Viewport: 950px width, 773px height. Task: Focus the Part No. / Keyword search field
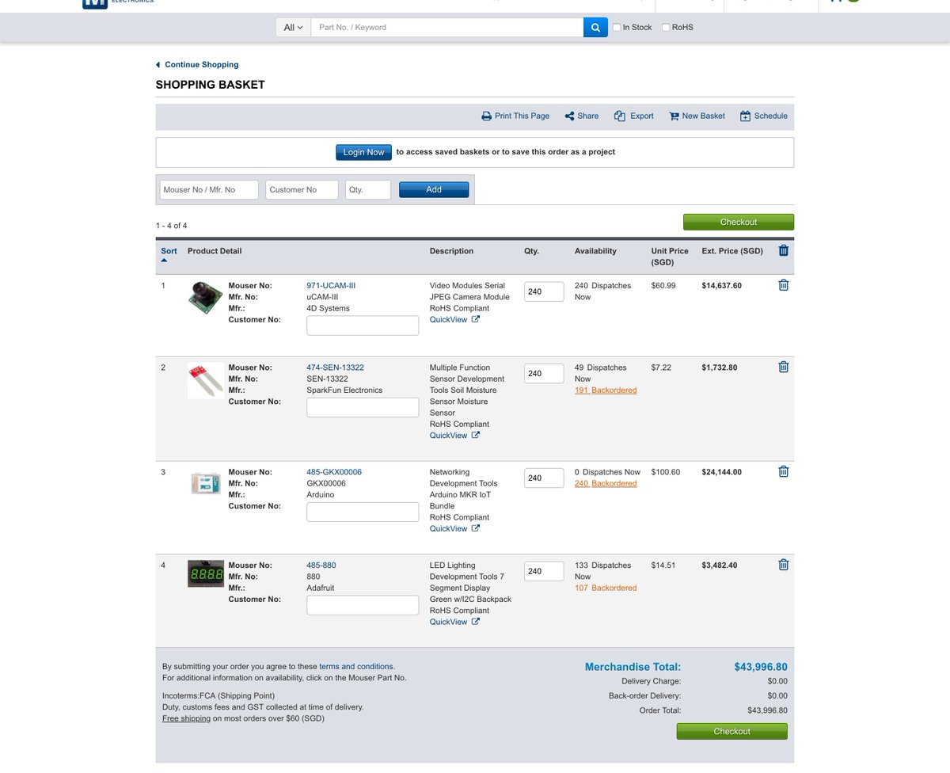[447, 27]
